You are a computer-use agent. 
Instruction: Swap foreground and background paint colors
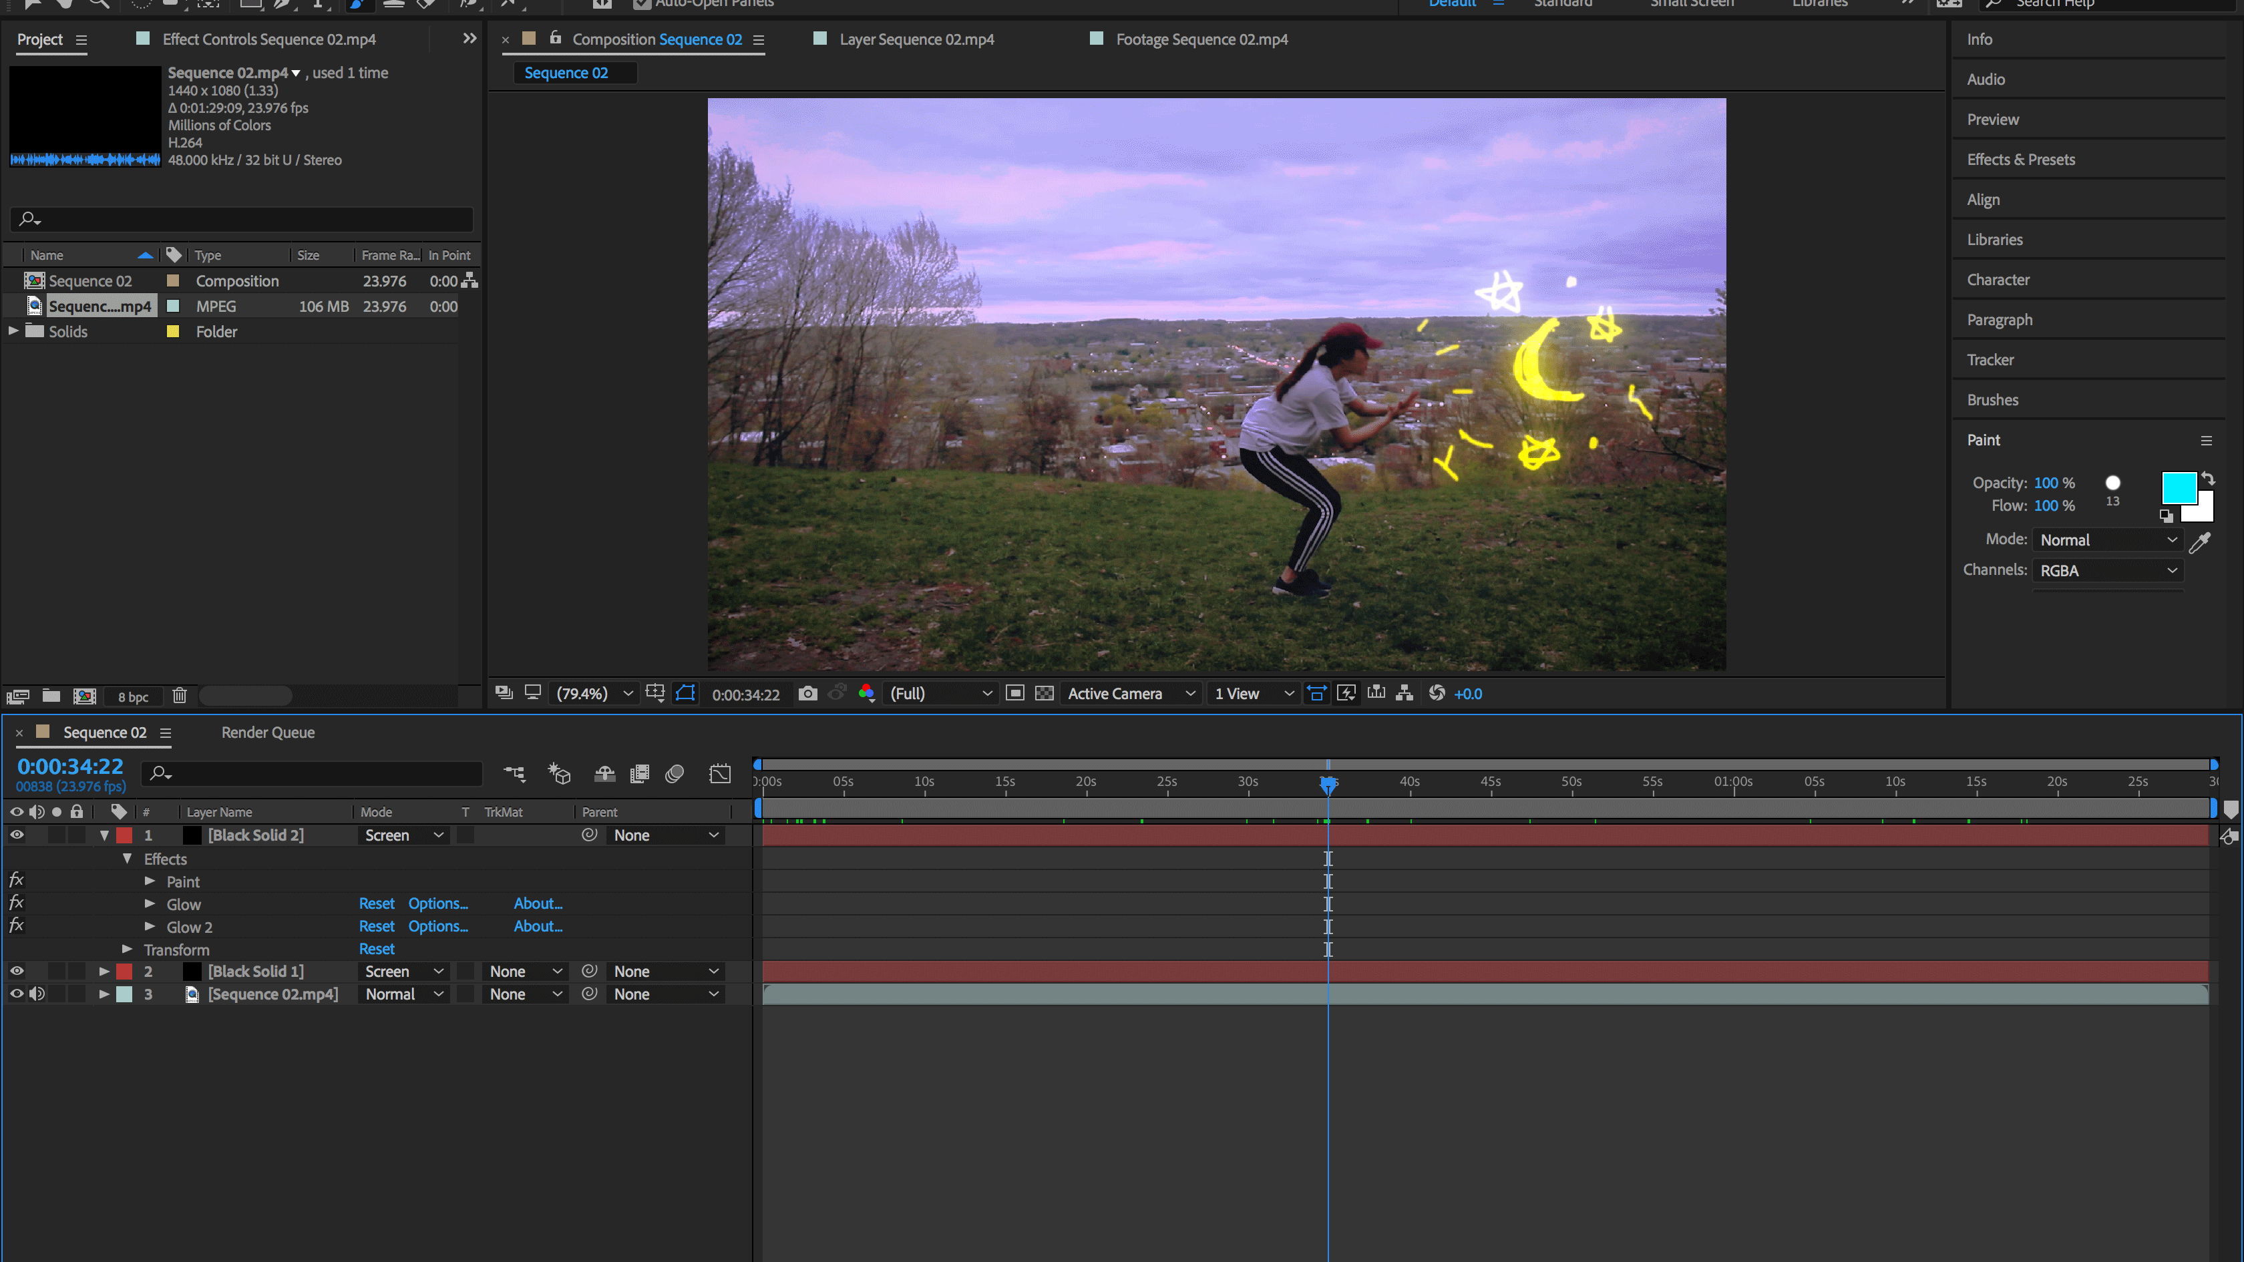[2207, 478]
